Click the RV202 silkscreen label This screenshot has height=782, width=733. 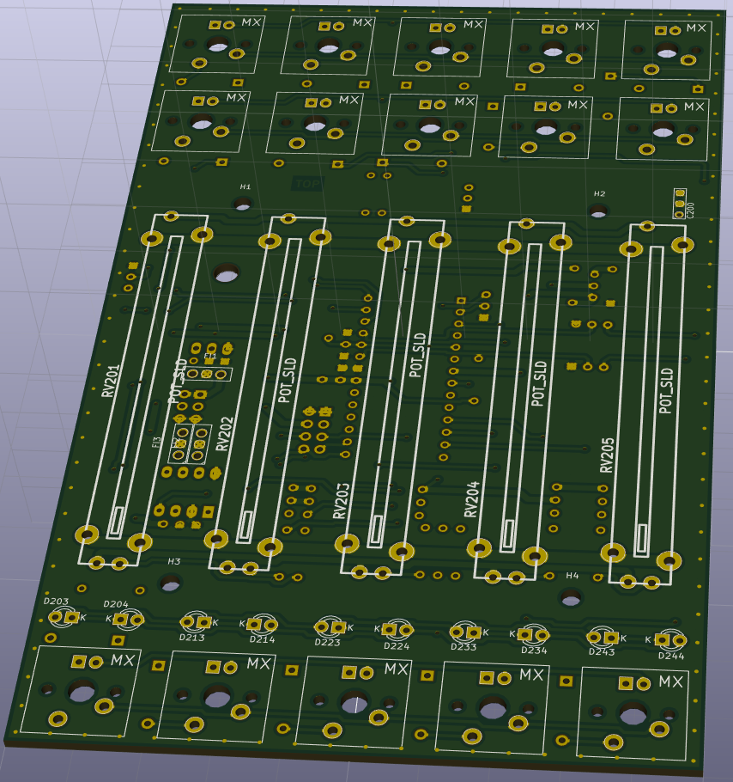click(225, 434)
